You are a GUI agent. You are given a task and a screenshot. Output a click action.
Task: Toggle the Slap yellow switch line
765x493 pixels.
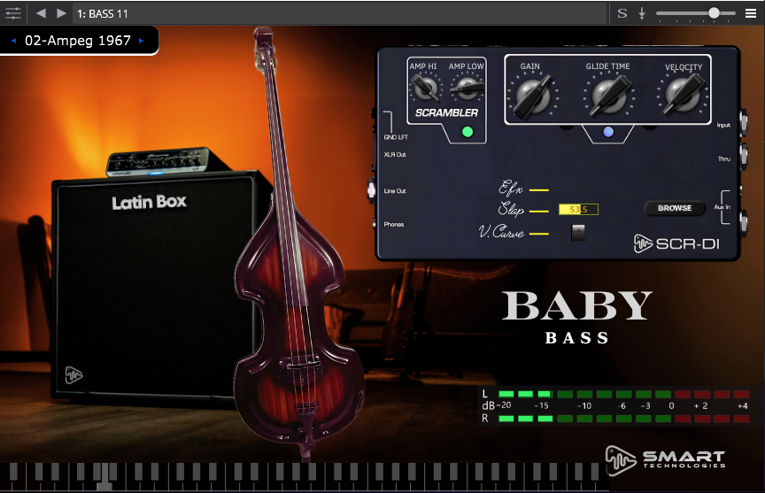[x=538, y=212]
